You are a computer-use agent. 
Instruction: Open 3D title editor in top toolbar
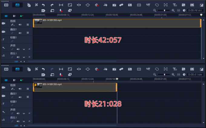(x=175, y=5)
